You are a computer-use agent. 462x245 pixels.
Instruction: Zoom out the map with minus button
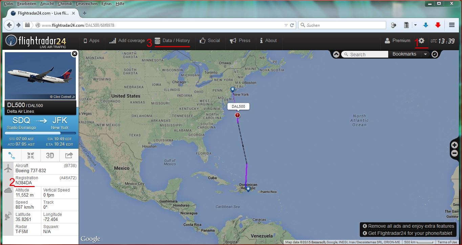[455, 154]
